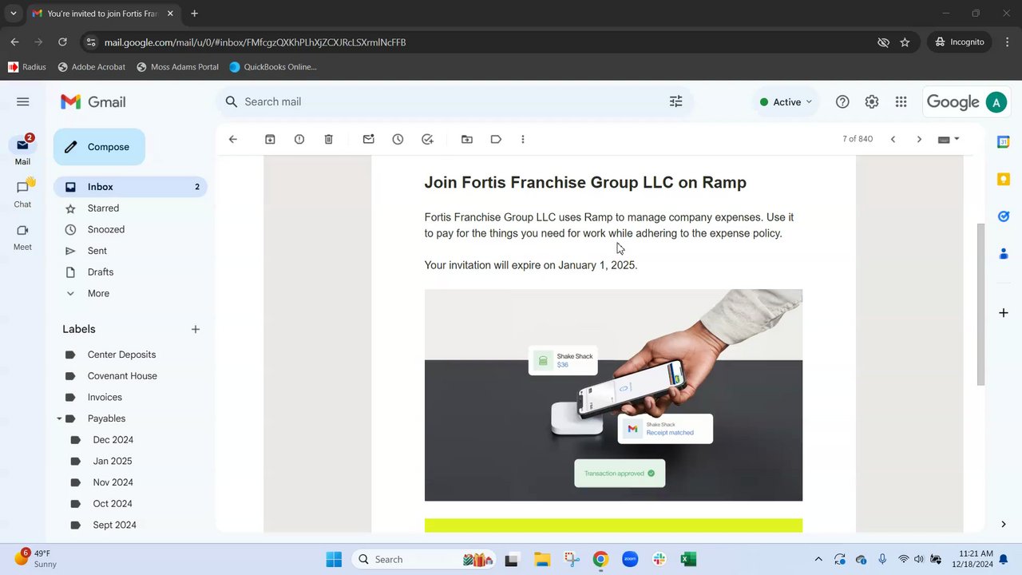Open the Mail section in left rail
1022x575 pixels.
click(x=22, y=150)
